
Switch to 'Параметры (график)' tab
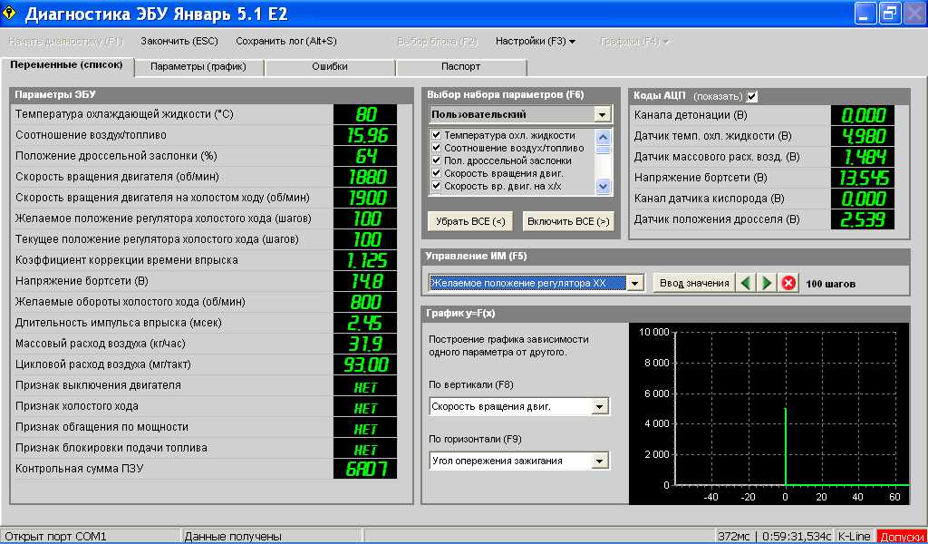(x=198, y=67)
